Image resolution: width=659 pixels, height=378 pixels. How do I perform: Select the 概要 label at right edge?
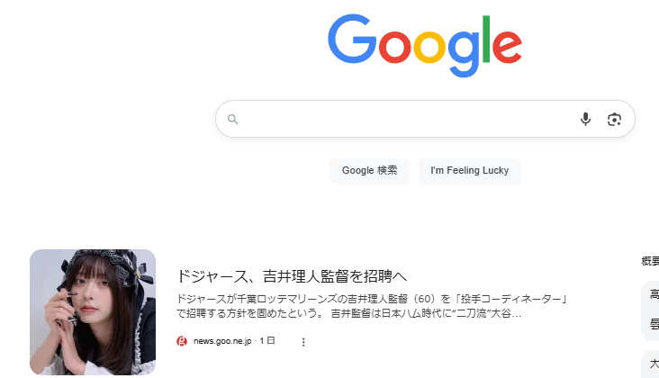(x=650, y=261)
